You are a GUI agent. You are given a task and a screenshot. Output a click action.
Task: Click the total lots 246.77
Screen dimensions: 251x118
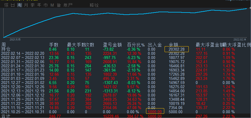(x=55, y=116)
